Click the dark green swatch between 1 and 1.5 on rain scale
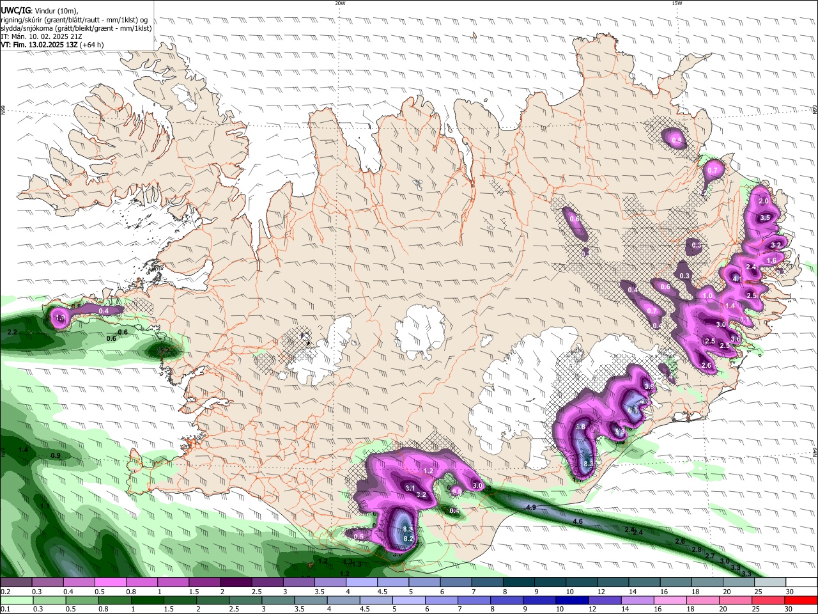Screen dimensions: 818x614 point(146,601)
